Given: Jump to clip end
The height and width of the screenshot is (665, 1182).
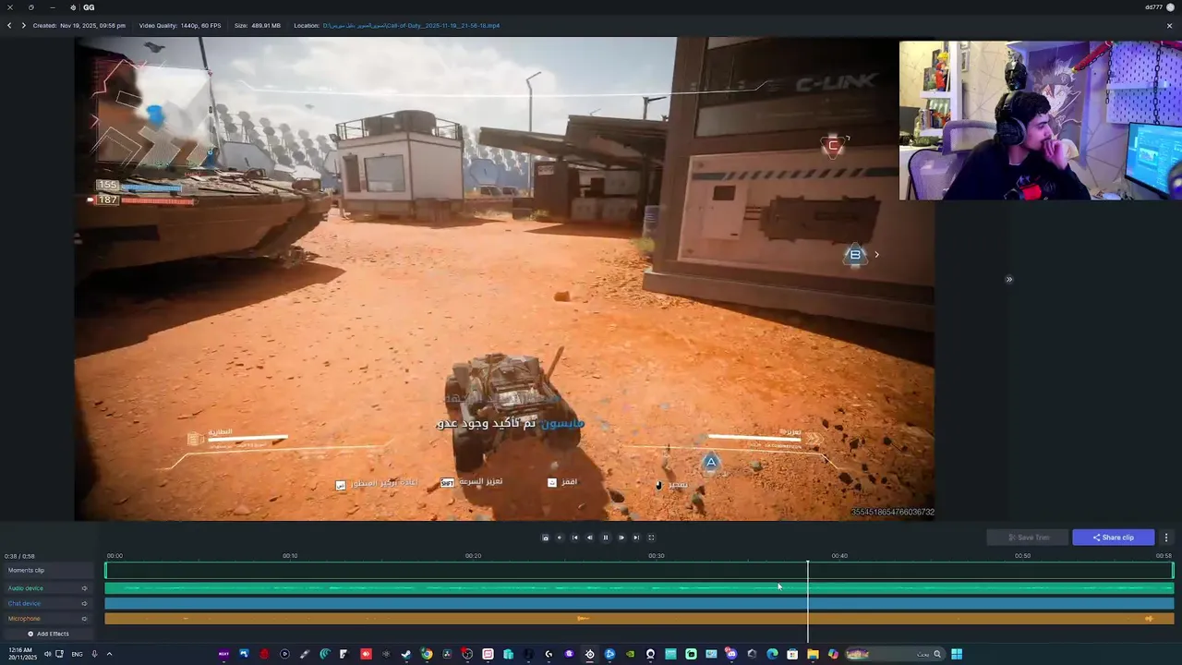Looking at the screenshot, I should [x=635, y=538].
